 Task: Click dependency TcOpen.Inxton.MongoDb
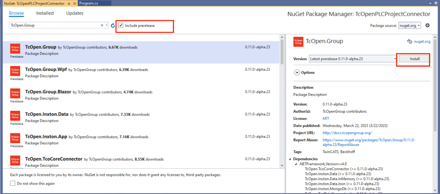click(343, 189)
